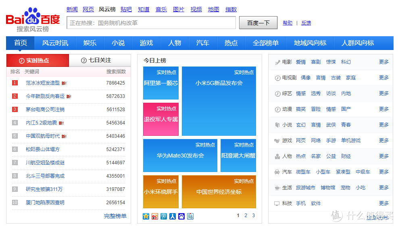Click the 小说 book icon in the category list

277,125
